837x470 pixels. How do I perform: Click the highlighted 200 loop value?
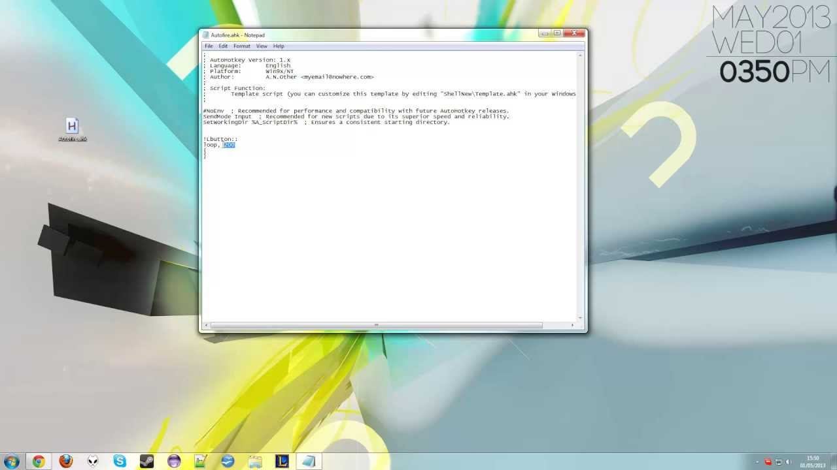[x=228, y=145]
